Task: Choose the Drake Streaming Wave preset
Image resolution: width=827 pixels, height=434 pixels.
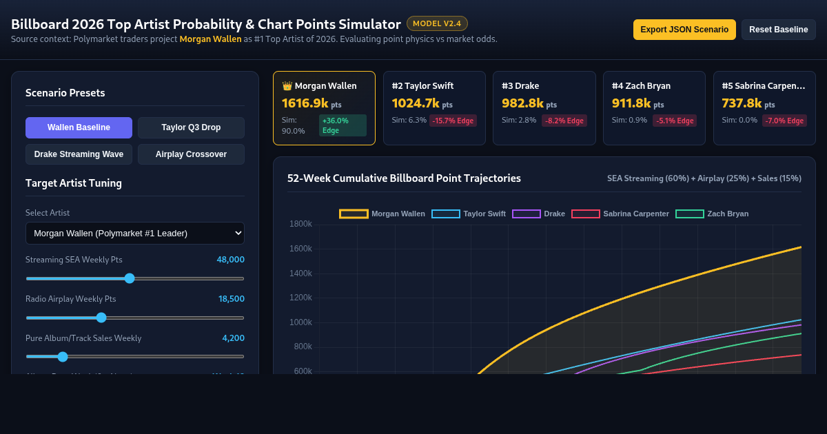Action: pyautogui.click(x=79, y=154)
